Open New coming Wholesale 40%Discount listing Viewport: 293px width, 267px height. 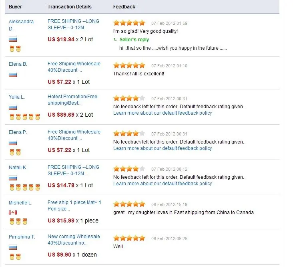coord(74,239)
